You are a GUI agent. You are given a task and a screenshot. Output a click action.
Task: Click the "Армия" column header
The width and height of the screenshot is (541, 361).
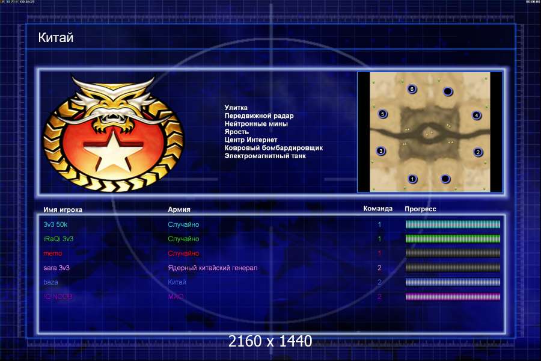click(x=179, y=209)
